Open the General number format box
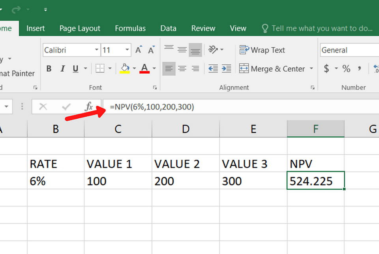Screen dimensions: 379x254 [349, 50]
